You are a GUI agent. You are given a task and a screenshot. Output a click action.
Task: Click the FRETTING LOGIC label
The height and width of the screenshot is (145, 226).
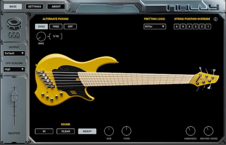point(154,19)
